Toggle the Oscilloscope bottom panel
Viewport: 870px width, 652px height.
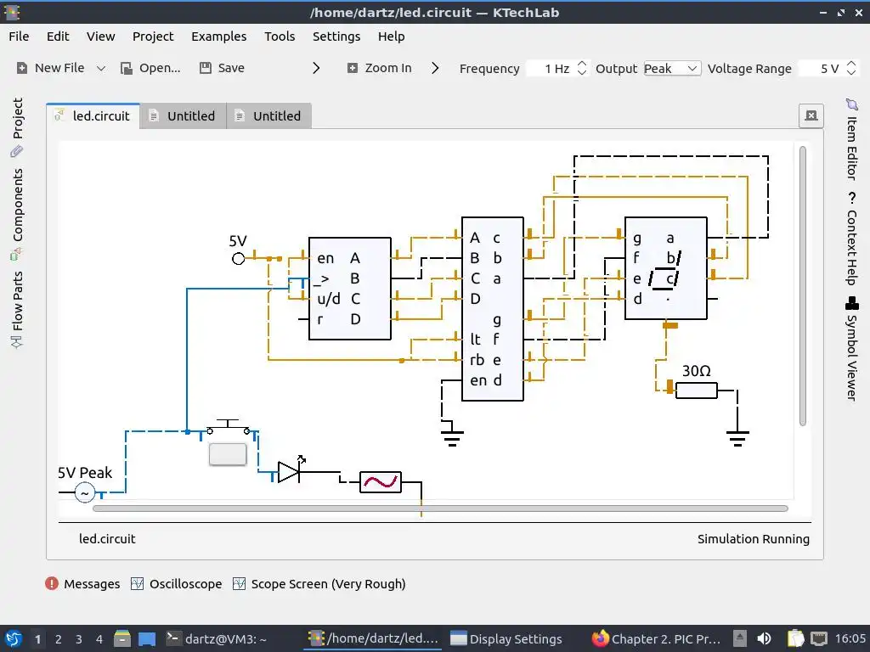177,584
